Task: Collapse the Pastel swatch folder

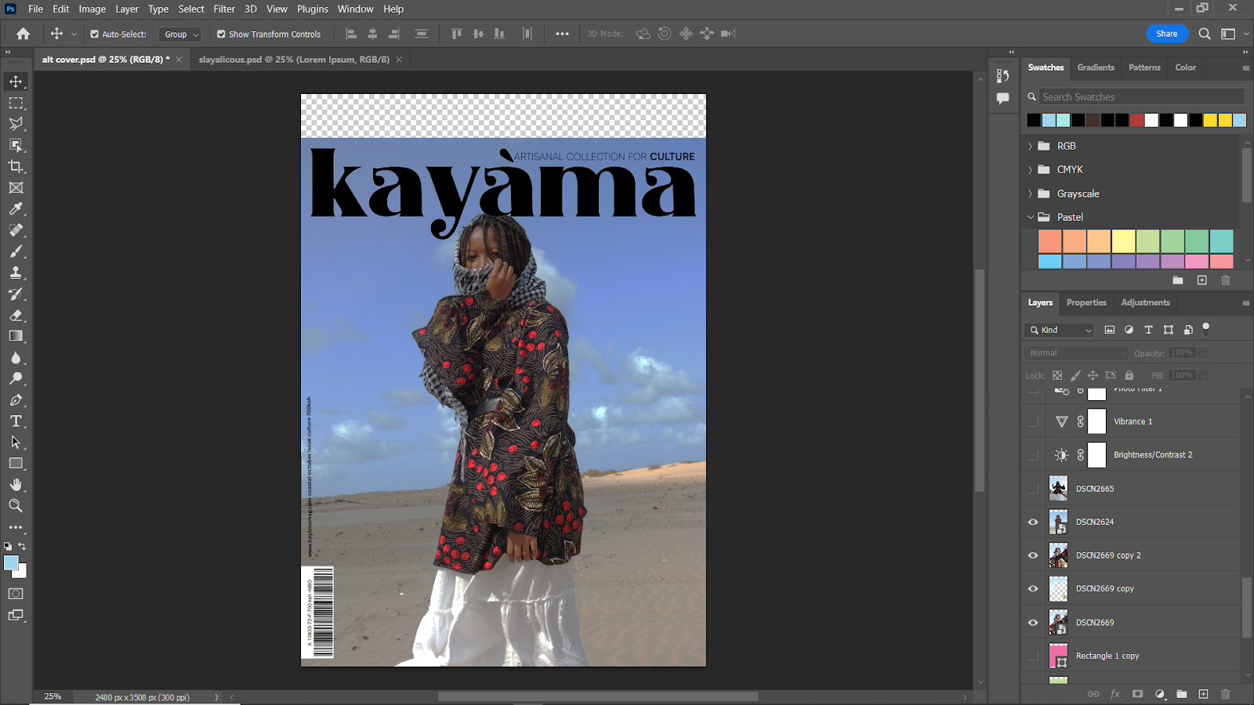Action: point(1030,217)
